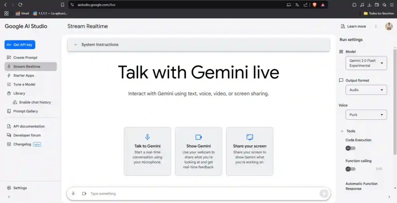This screenshot has height=203, width=397.
Task: Open the Voice dropdown showing Puck
Action: [x=366, y=115]
